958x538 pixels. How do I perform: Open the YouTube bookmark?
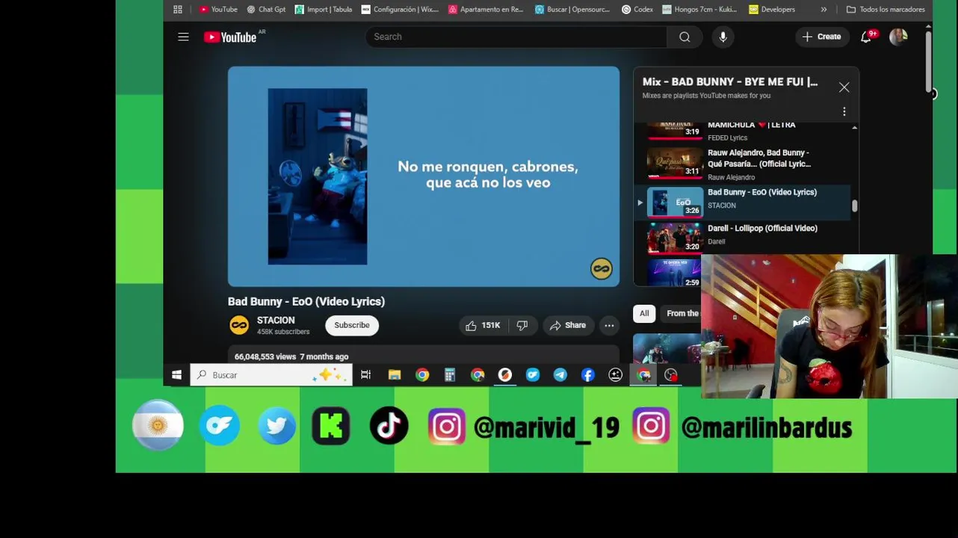(218, 10)
